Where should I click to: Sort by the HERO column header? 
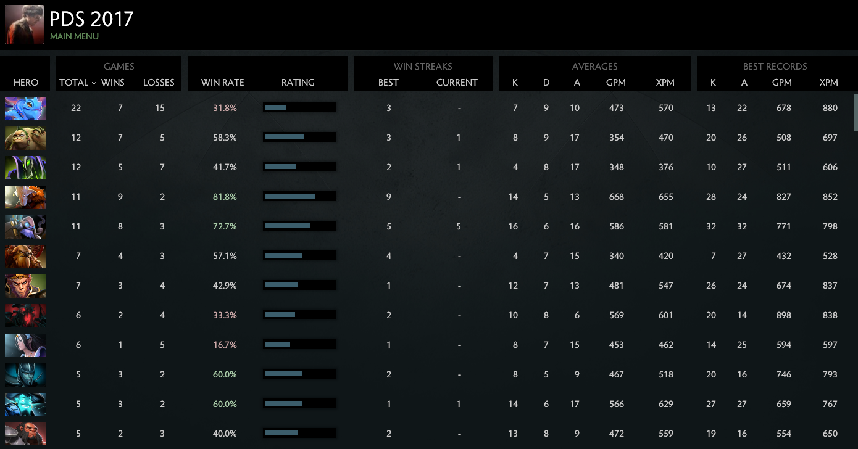25,83
